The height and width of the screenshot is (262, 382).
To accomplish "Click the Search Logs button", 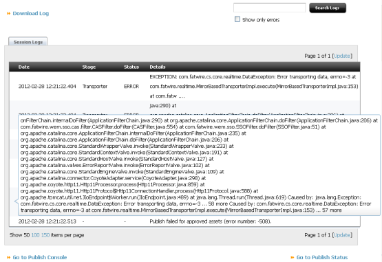I will point(328,8).
